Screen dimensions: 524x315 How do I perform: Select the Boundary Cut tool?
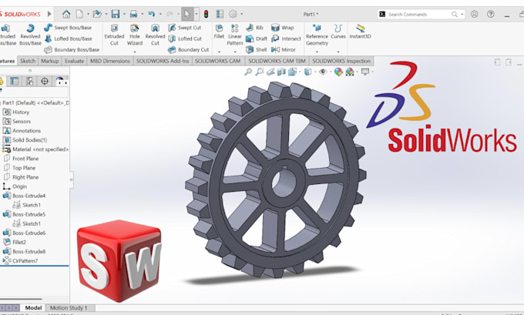coord(189,49)
